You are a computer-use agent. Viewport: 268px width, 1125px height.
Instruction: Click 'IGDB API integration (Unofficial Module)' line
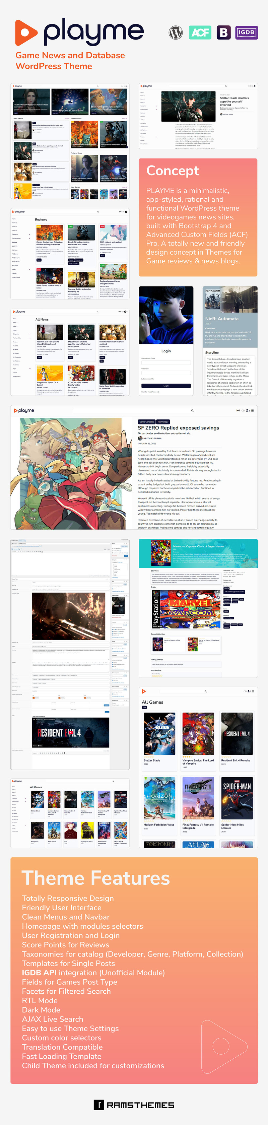93,972
